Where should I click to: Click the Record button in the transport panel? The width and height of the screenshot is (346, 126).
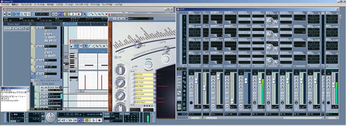(99, 120)
